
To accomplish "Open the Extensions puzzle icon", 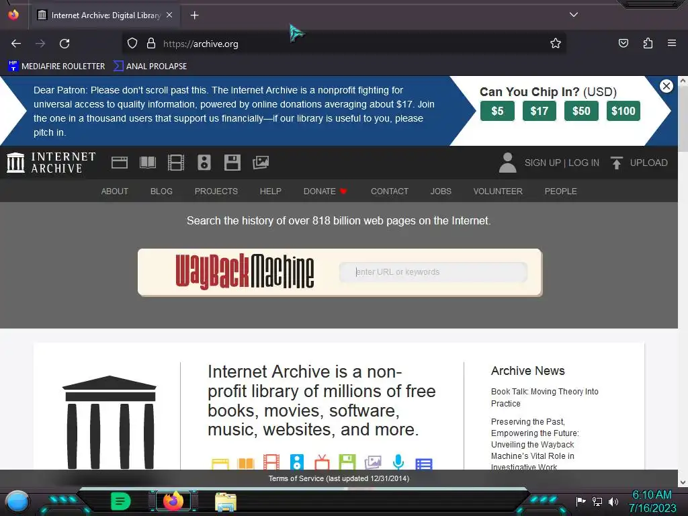I will click(648, 44).
